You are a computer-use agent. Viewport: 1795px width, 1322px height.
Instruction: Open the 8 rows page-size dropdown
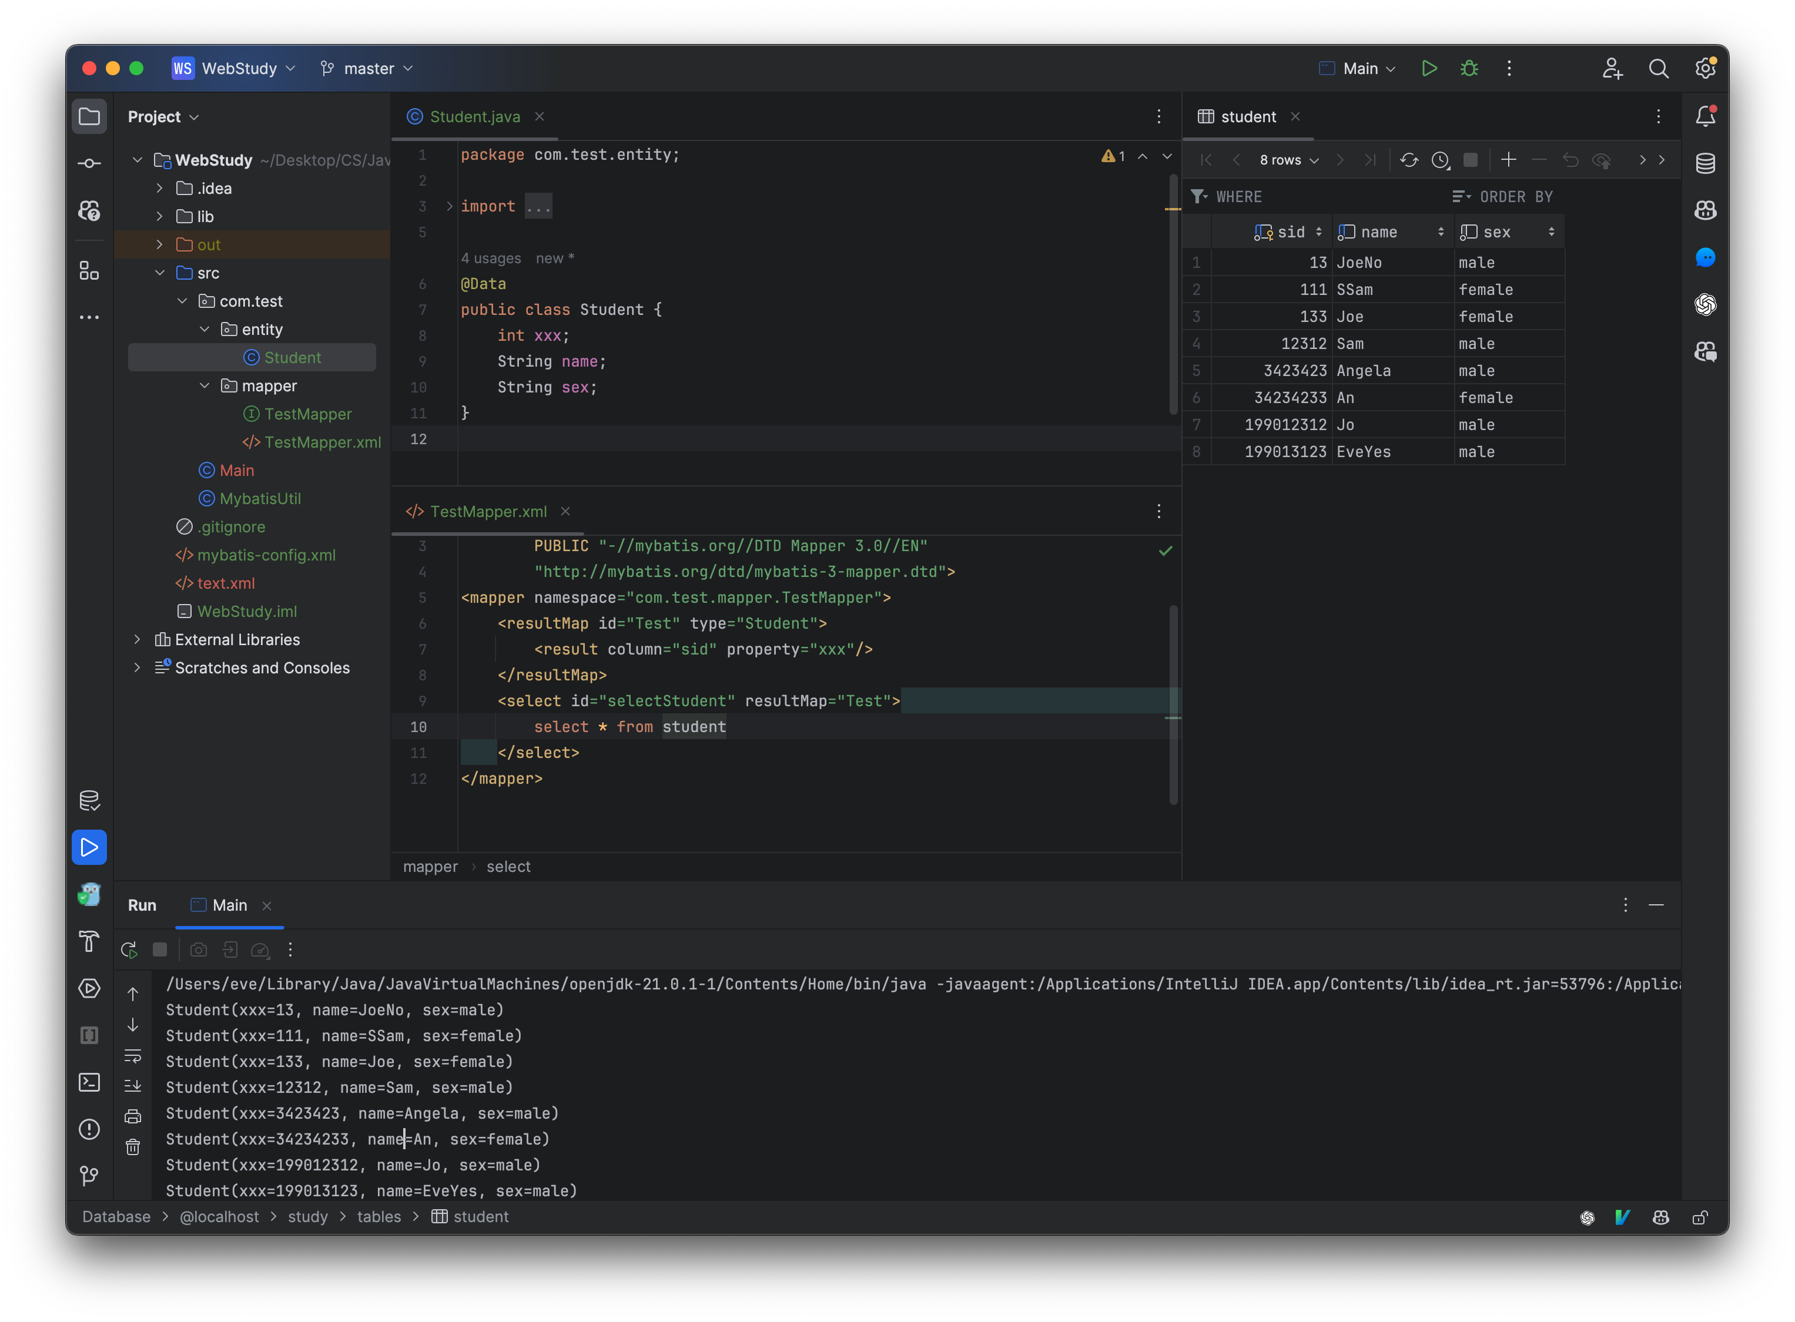pyautogui.click(x=1286, y=160)
